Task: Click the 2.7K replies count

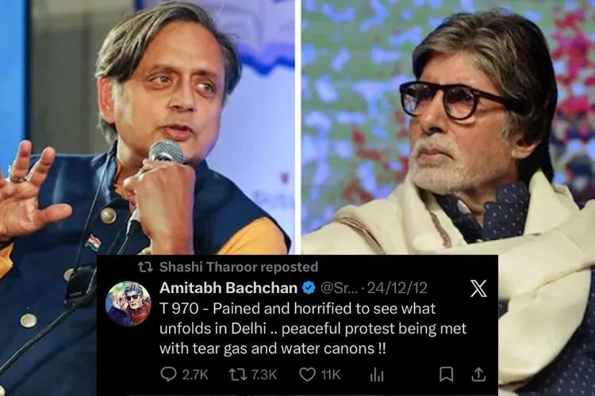Action: point(195,375)
